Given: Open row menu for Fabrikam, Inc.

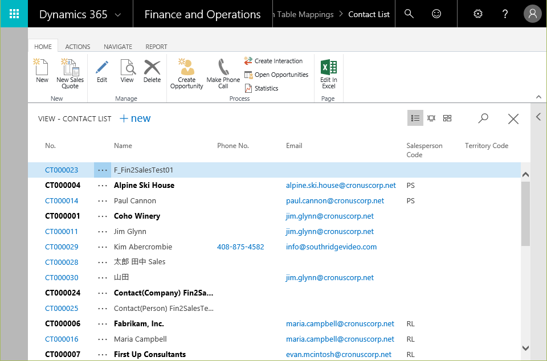Looking at the screenshot, I should [x=102, y=324].
